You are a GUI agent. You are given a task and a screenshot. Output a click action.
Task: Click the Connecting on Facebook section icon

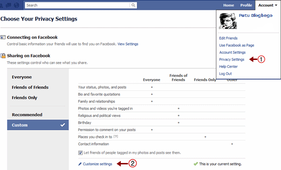click(3, 37)
